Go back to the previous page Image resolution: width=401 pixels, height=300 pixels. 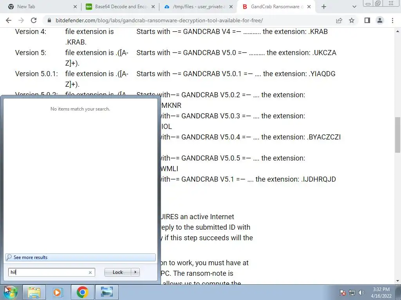9,20
